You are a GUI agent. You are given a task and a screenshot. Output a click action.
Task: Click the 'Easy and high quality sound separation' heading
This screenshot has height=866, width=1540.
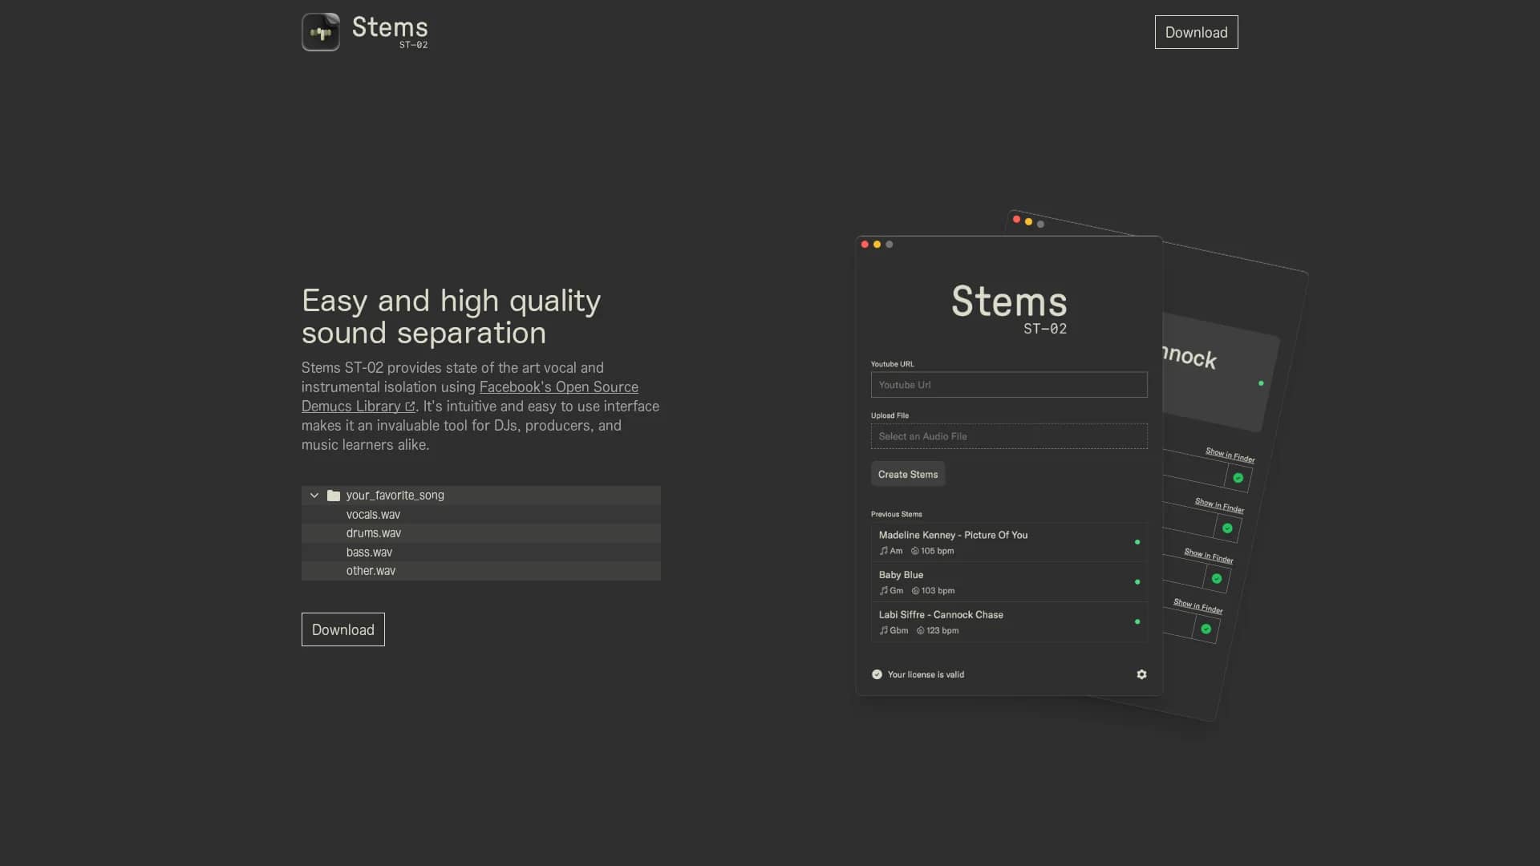click(451, 317)
